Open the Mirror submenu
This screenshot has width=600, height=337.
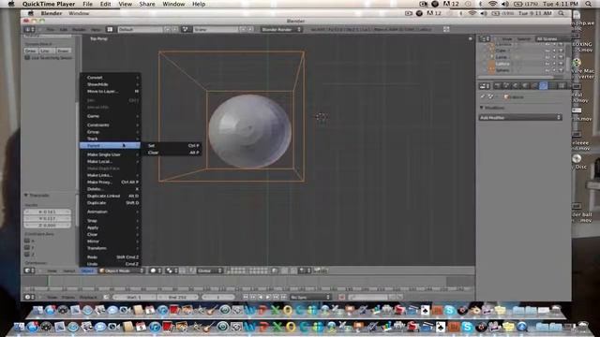tap(111, 242)
